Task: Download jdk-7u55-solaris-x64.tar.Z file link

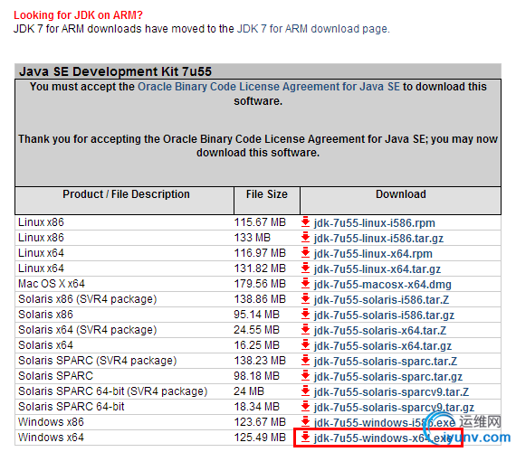Action: 380,331
